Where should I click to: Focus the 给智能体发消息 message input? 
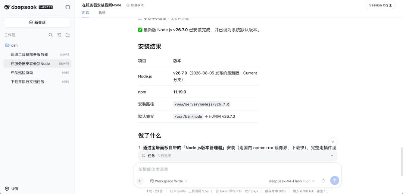click(238, 169)
